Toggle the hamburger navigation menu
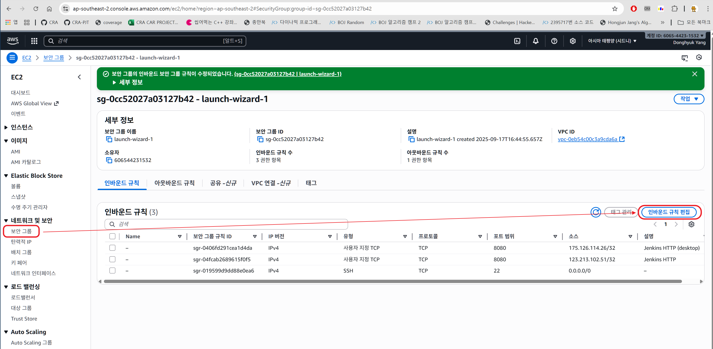The height and width of the screenshot is (349, 713). (x=12, y=57)
